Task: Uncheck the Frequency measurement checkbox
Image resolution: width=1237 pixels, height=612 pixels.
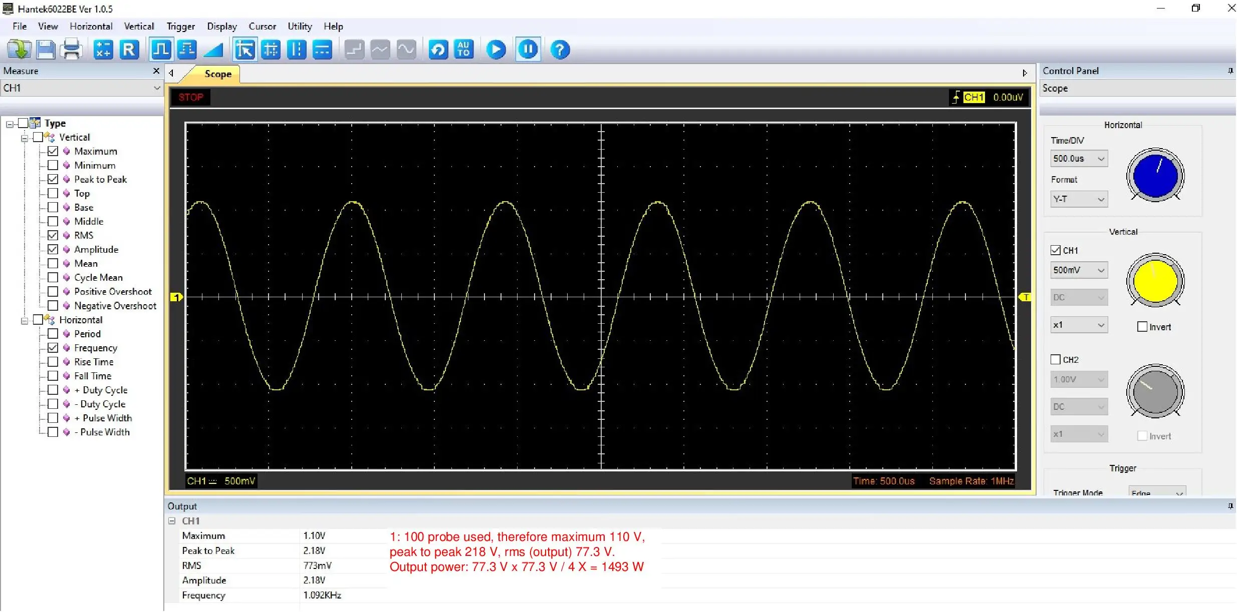Action: click(53, 348)
